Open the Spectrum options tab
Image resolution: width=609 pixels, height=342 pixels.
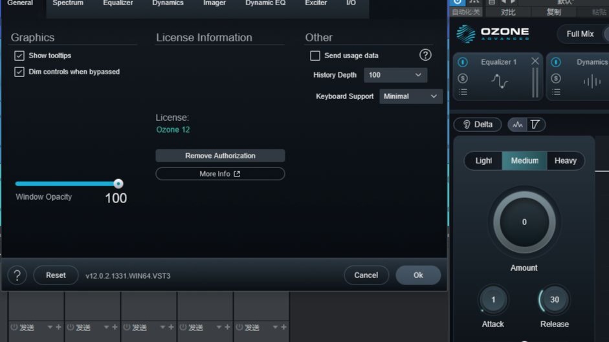[68, 3]
